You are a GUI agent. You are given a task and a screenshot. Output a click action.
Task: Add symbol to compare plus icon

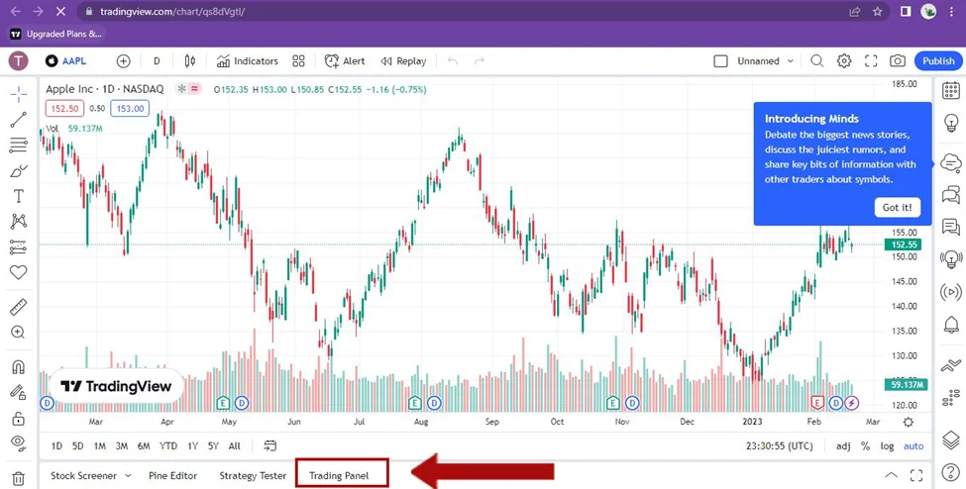click(x=124, y=61)
